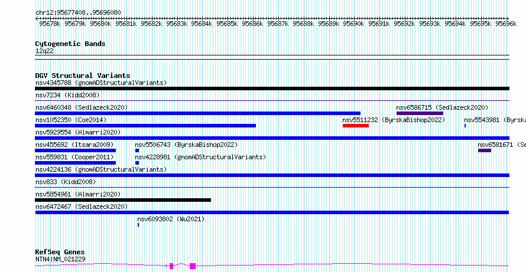The height and width of the screenshot is (272, 526).
Task: Select the small nsv5506743 blue marker
Action: 137,150
